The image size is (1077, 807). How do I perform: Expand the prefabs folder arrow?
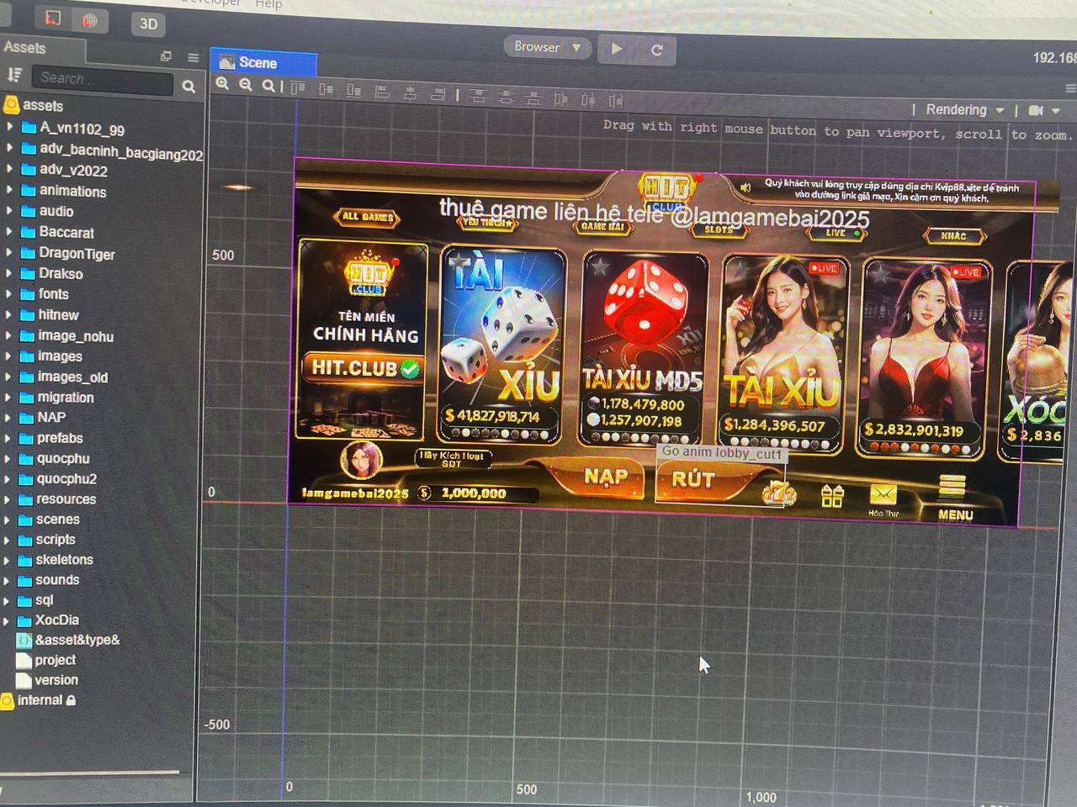[x=8, y=438]
